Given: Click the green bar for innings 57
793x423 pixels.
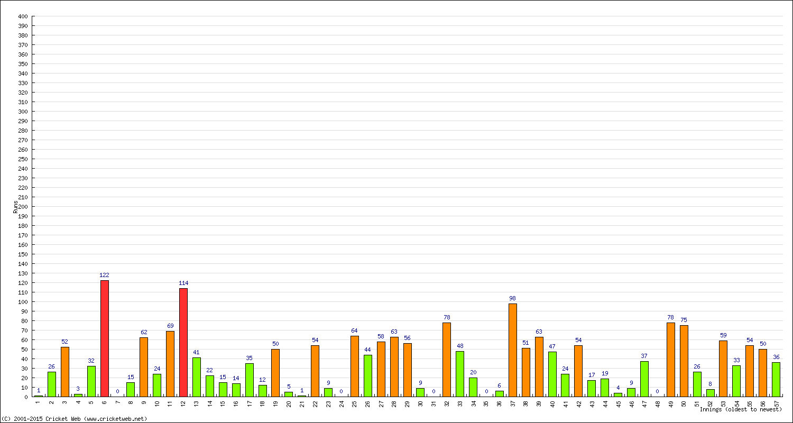Looking at the screenshot, I should 776,380.
